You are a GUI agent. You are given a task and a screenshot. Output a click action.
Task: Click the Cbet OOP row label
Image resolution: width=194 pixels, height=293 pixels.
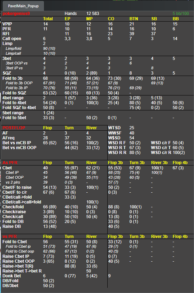point(15,177)
